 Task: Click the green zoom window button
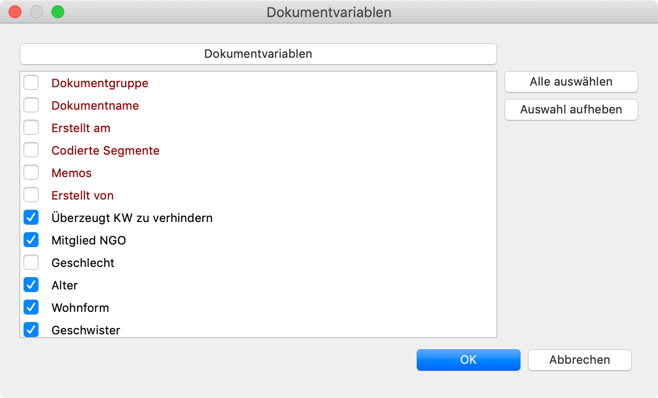[x=57, y=12]
